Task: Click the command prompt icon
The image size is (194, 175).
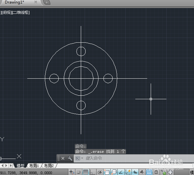Action: pos(78,158)
